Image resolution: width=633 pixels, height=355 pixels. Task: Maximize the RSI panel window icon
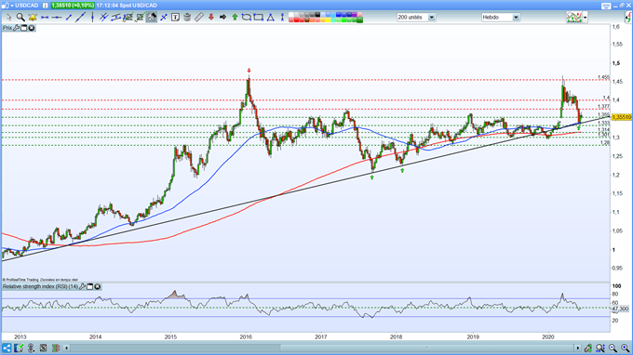point(90,286)
